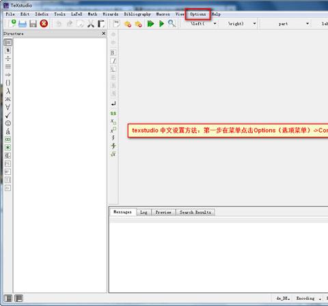The image size is (328, 306).
Task: Insert subscript from side toolbar
Action: coord(113,122)
